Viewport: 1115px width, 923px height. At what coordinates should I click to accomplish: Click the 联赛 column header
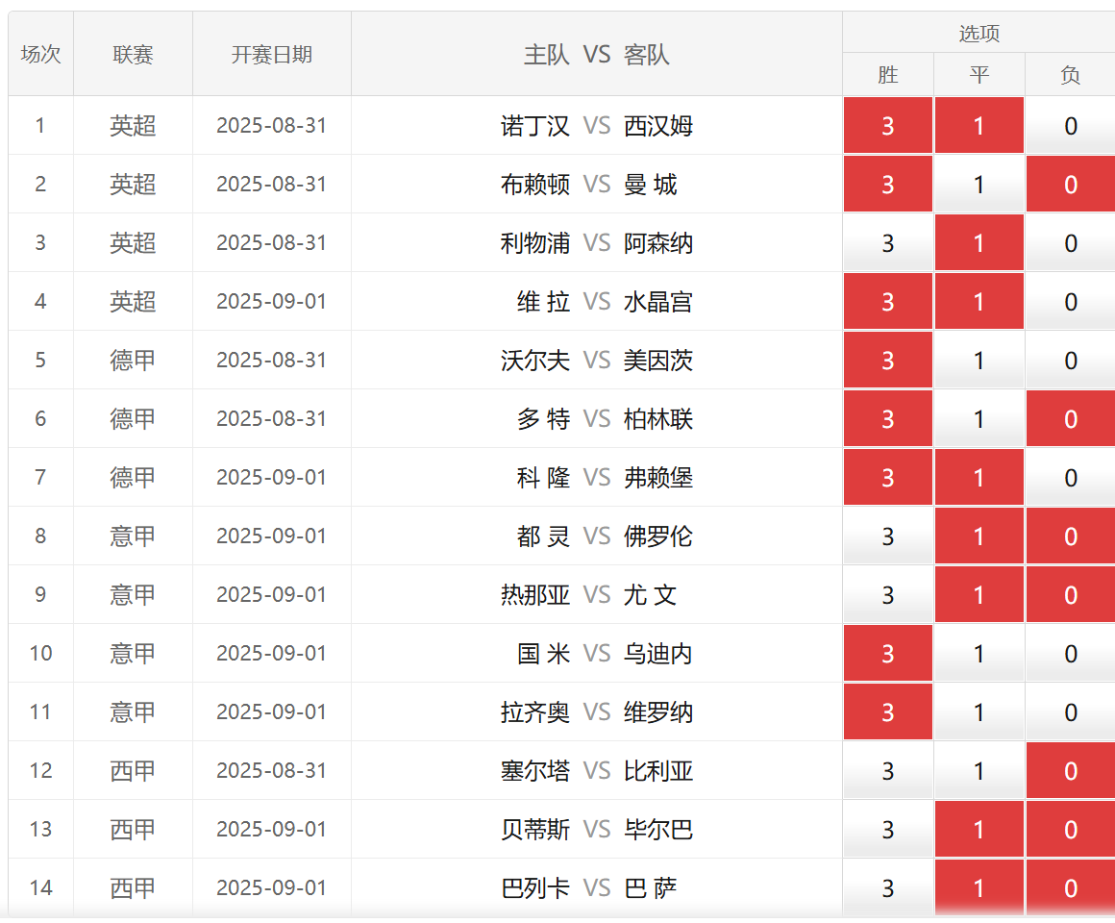coord(133,54)
